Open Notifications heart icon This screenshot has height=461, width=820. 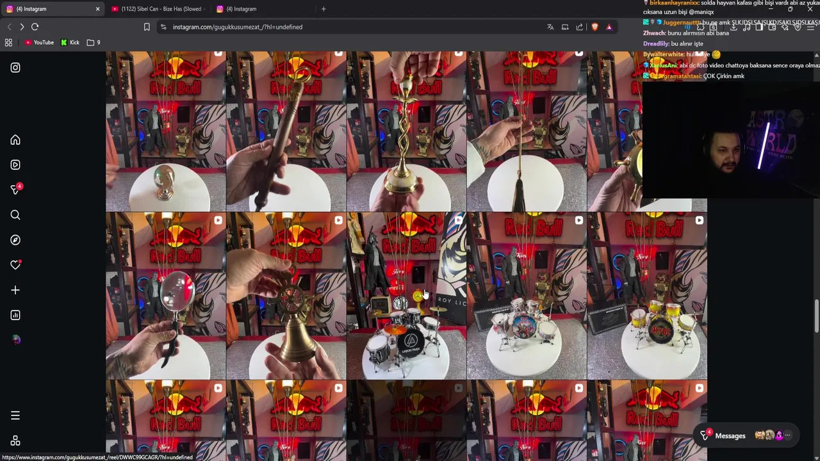click(x=15, y=265)
